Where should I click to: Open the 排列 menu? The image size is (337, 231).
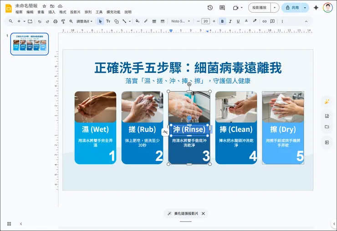(x=88, y=12)
